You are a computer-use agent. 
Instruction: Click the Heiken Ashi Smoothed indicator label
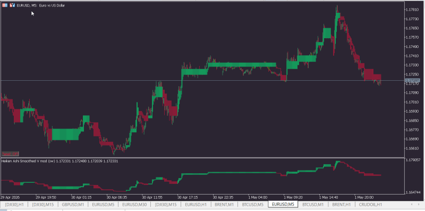(x=59, y=161)
